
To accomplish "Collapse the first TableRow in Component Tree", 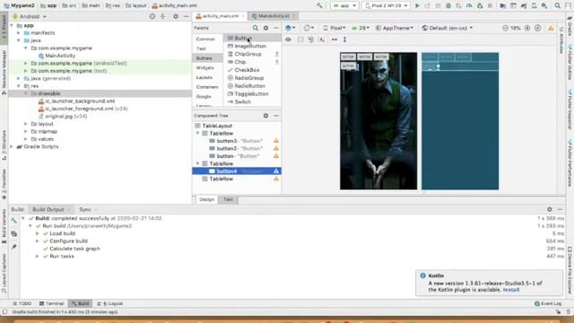I will click(197, 134).
